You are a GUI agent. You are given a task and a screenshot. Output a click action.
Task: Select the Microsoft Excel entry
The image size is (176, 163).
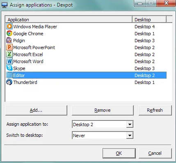(x=86, y=54)
